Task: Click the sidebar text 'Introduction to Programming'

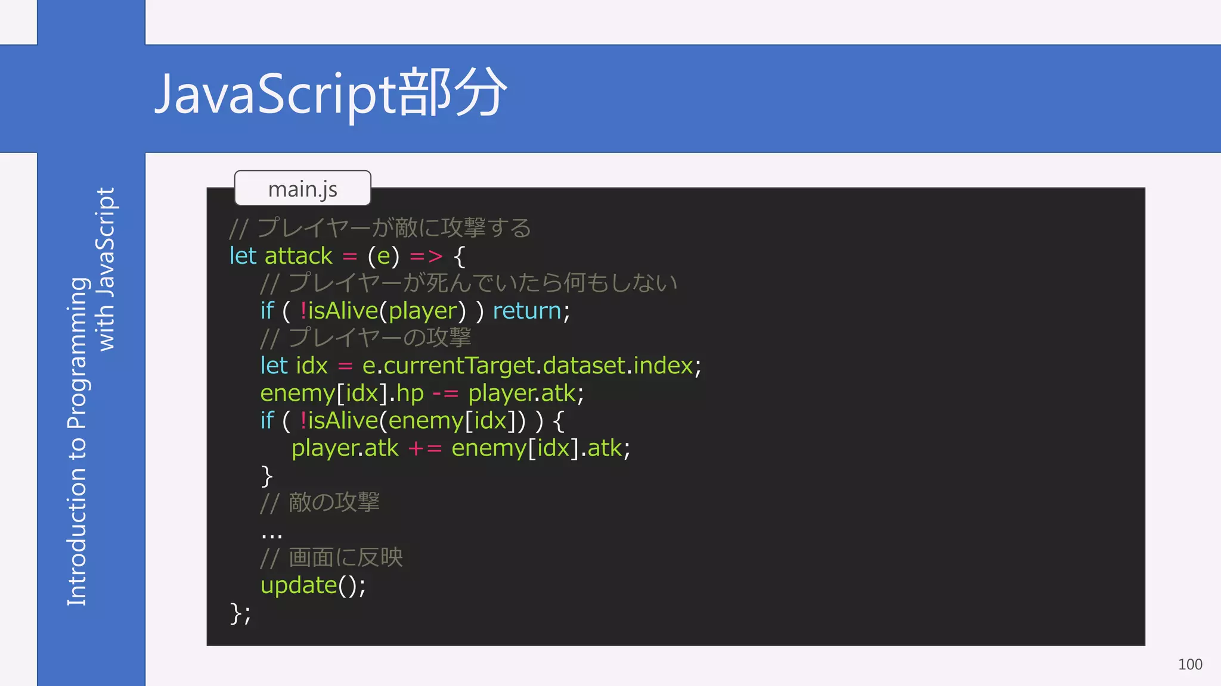Action: pos(78,441)
